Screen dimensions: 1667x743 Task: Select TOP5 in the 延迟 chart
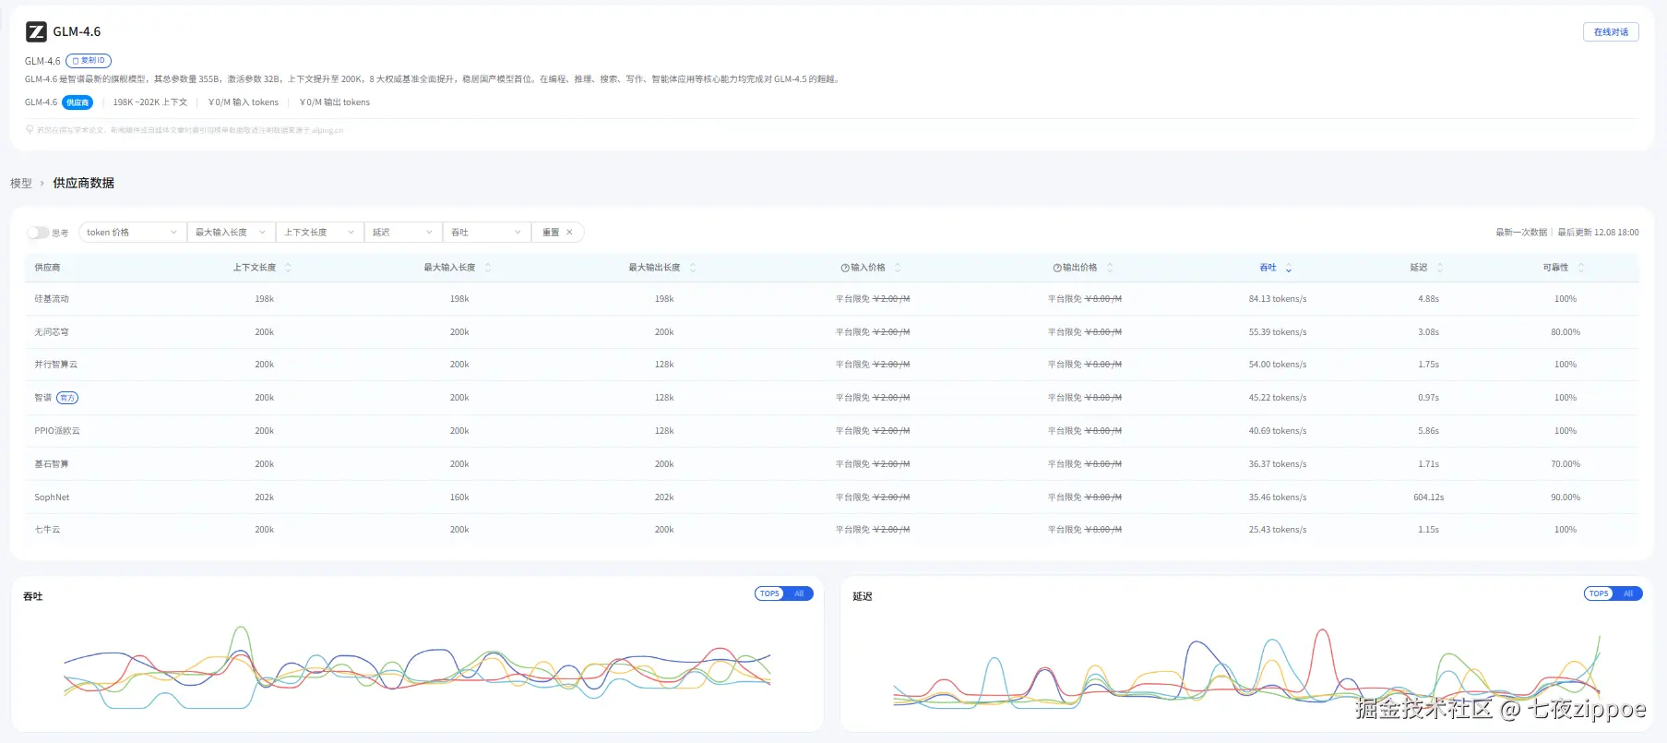click(x=1599, y=593)
